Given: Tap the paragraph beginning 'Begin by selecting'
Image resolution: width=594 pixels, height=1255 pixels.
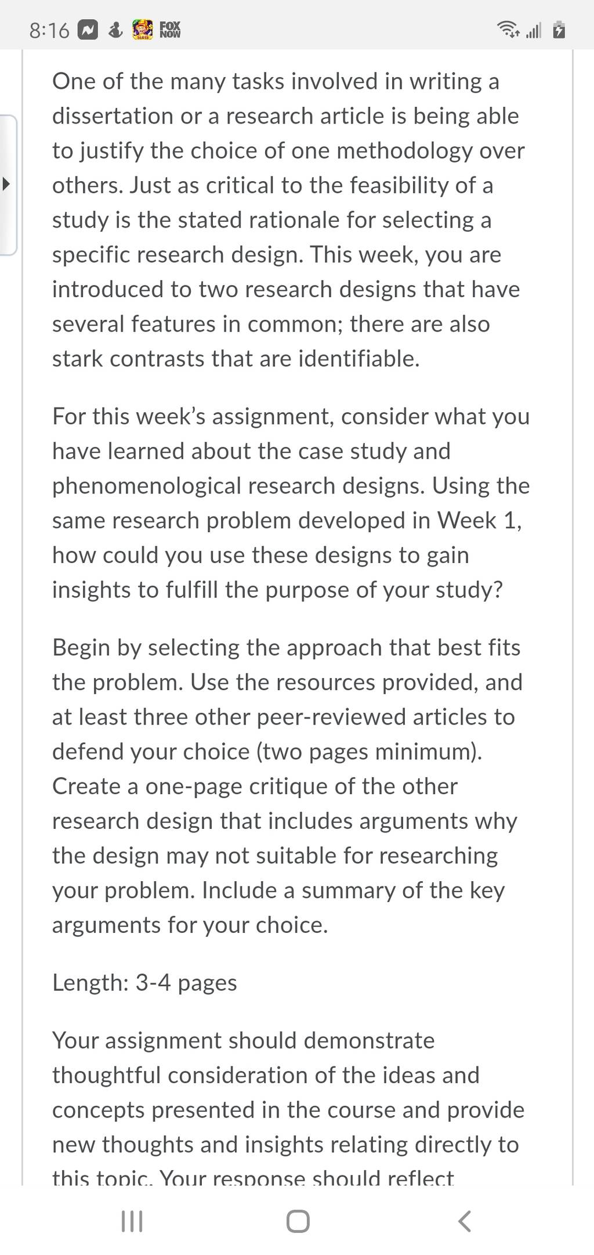Looking at the screenshot, I should tap(288, 786).
